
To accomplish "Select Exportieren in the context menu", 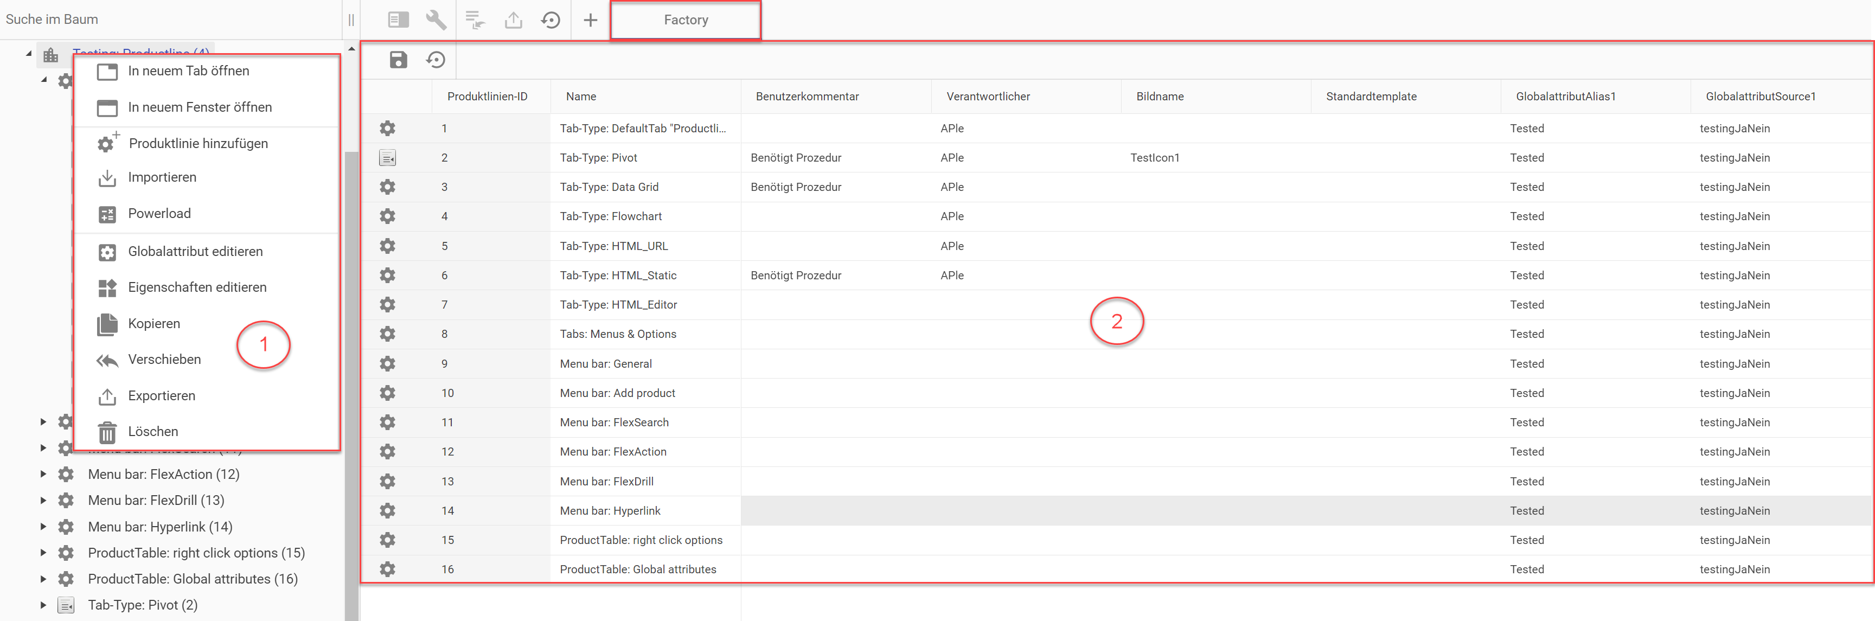I will (x=162, y=395).
